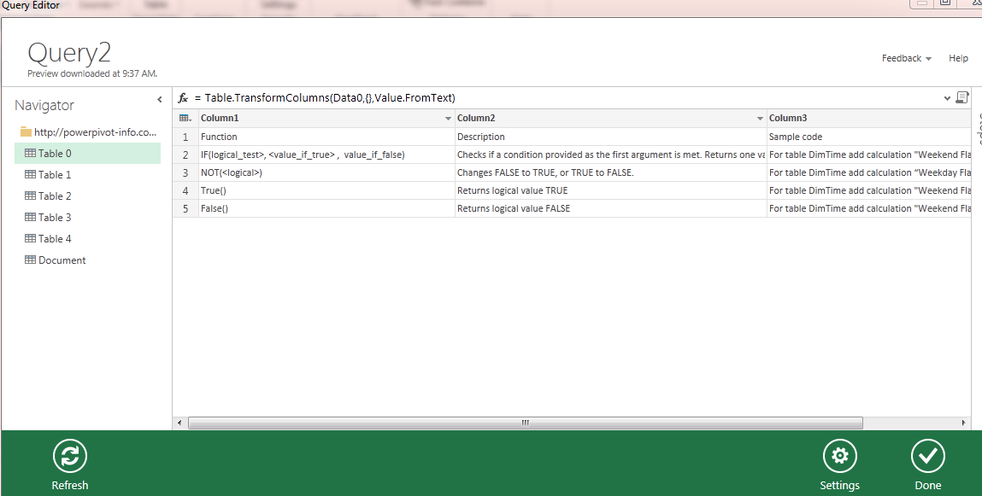Viewport: 982px width, 496px height.
Task: Open Help
Action: pyautogui.click(x=958, y=57)
